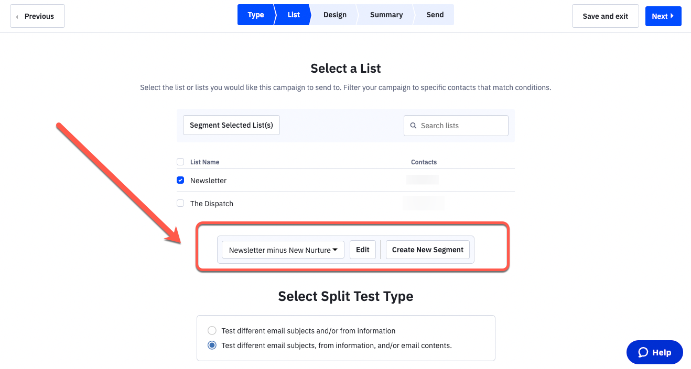Click the Help chat bubble icon

point(643,352)
